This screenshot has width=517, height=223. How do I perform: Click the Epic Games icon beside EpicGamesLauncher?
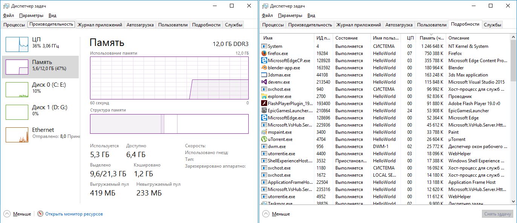264,111
